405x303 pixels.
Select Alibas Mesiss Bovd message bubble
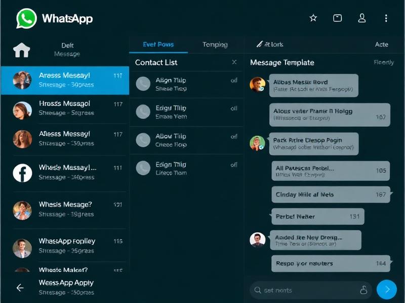[x=313, y=85]
